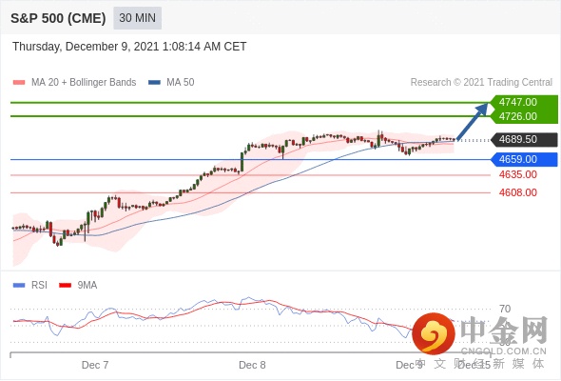Click the Dec 7 date axis label
Image resolution: width=561 pixels, height=381 pixels.
tap(95, 365)
